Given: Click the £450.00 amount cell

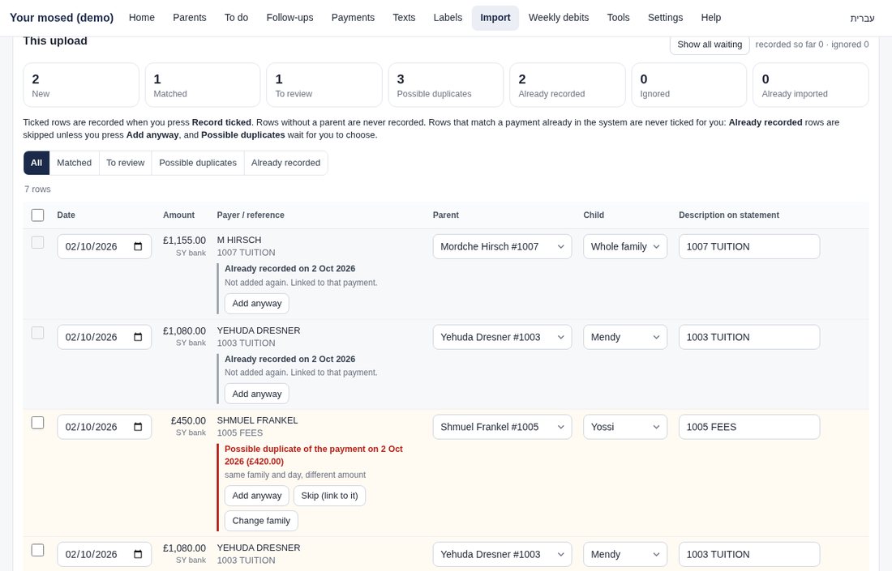Looking at the screenshot, I should pos(188,421).
